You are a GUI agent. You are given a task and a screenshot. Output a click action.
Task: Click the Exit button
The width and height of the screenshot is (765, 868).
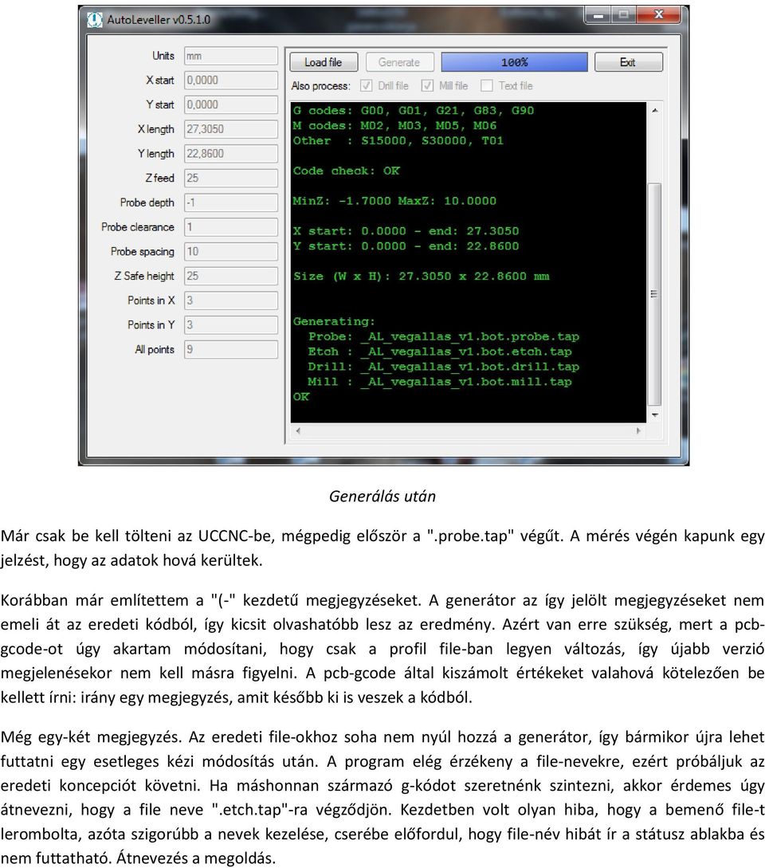point(628,62)
